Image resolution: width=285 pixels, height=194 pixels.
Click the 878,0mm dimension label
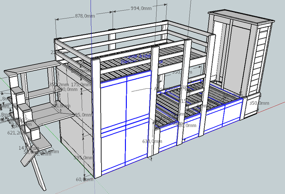[85, 16]
